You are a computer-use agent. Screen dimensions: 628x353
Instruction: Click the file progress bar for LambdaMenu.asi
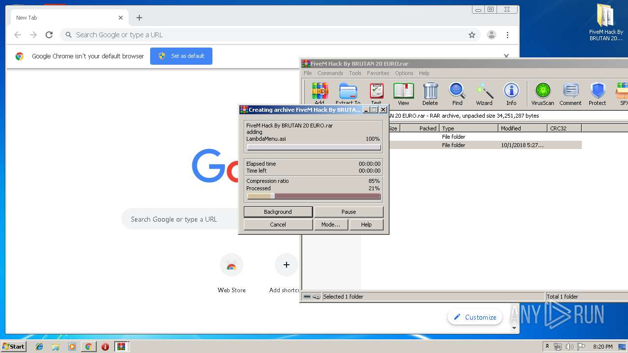(314, 148)
